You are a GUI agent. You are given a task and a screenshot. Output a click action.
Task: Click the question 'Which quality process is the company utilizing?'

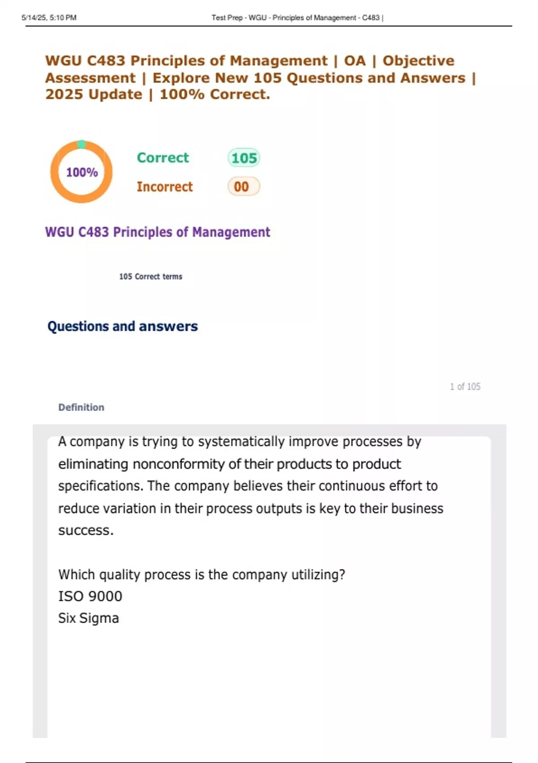202,574
